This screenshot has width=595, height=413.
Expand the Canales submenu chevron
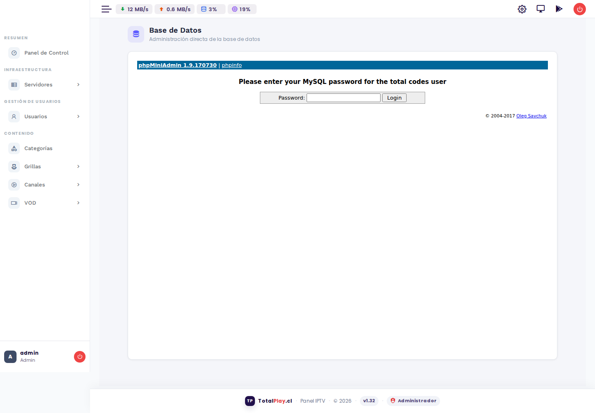78,185
